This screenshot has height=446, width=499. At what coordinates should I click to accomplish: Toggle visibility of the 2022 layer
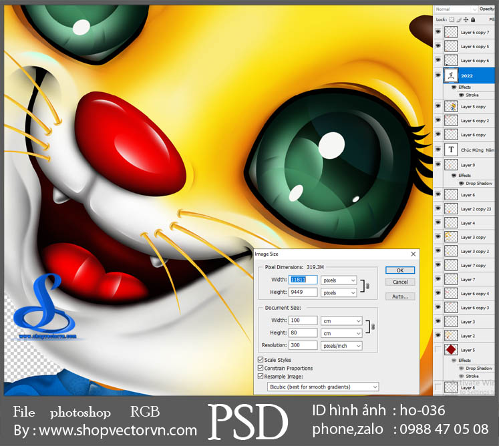pos(438,75)
